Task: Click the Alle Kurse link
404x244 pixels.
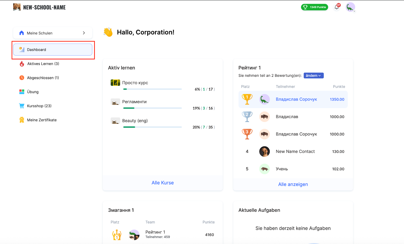Action: pos(163,183)
